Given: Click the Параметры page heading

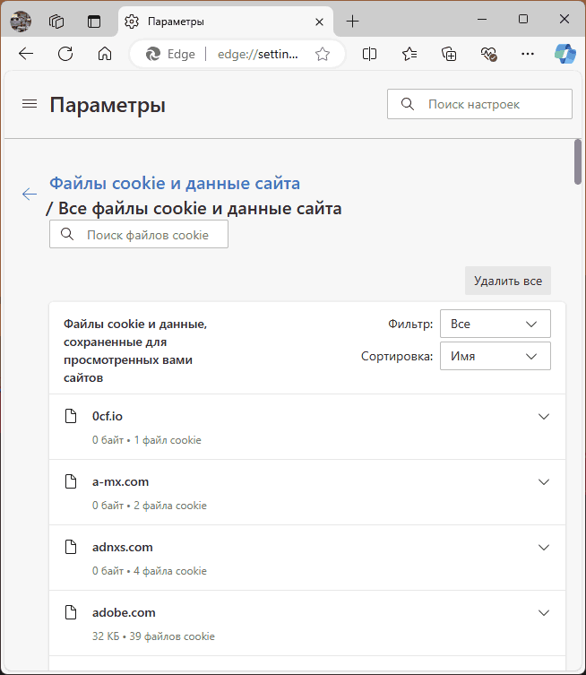Looking at the screenshot, I should point(108,105).
